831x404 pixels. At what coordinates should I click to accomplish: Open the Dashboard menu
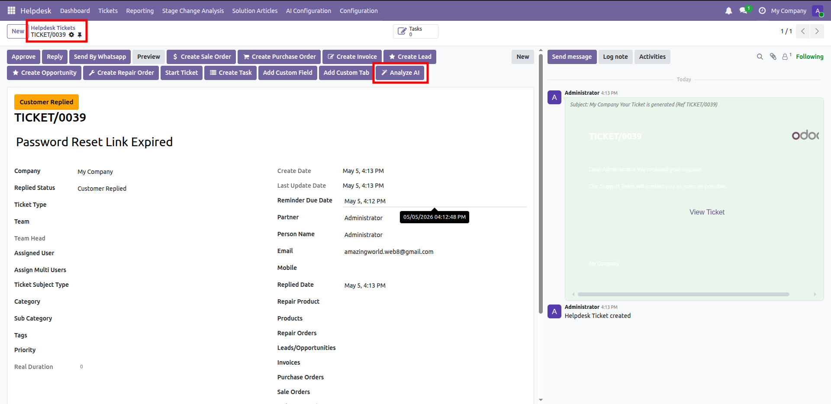[75, 10]
